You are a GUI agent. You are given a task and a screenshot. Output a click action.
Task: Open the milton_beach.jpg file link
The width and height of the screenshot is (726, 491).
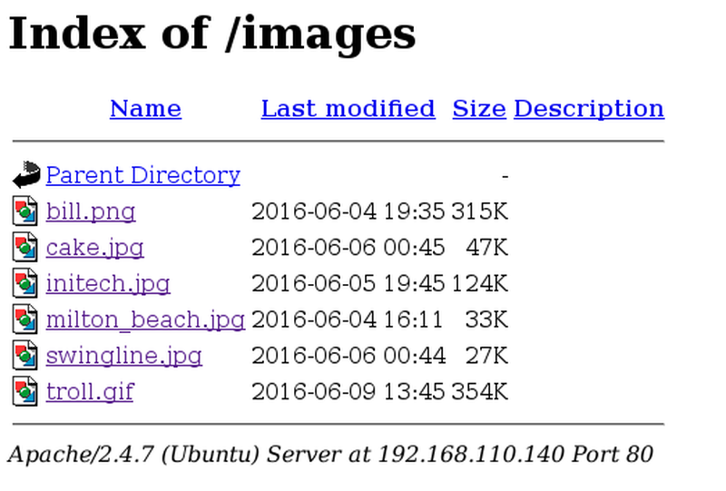pyautogui.click(x=145, y=319)
